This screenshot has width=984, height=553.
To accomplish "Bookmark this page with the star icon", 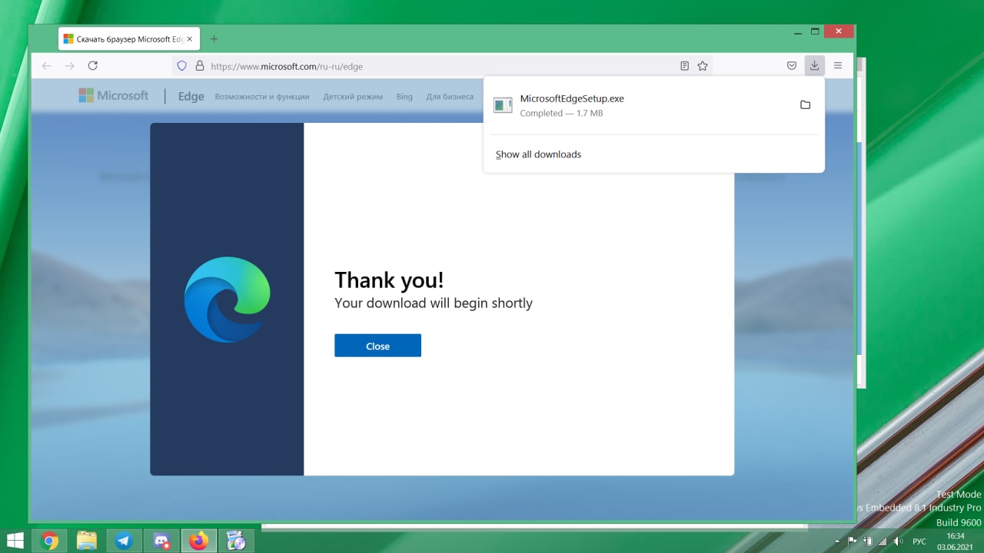I will tap(702, 66).
